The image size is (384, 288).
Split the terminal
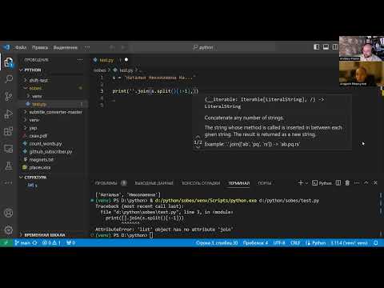(338, 182)
